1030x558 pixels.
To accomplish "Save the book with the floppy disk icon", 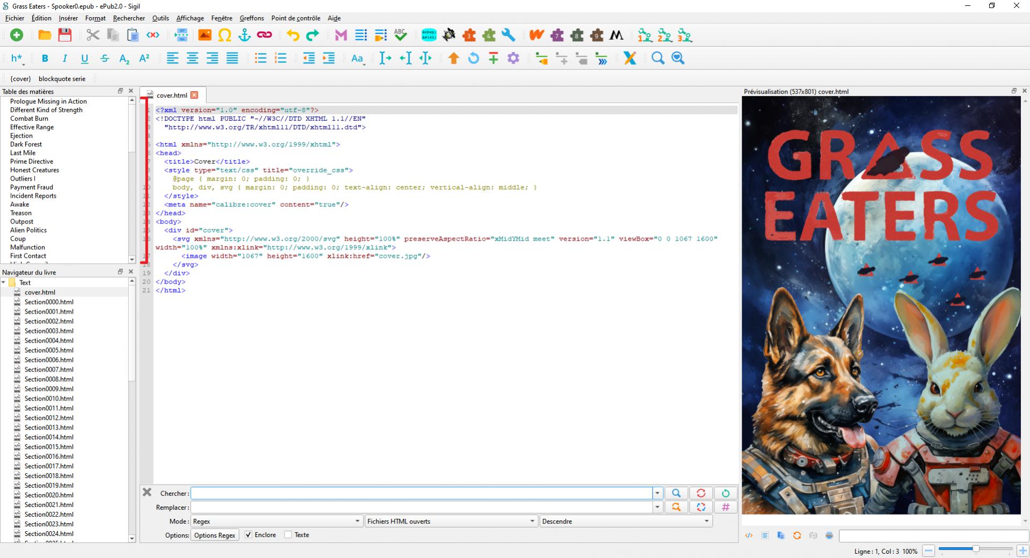I will tap(65, 35).
